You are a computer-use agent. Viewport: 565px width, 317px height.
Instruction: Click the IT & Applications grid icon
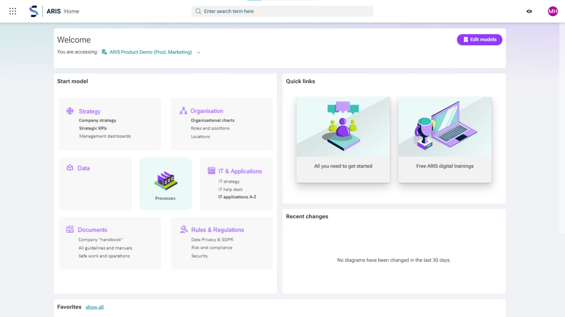tap(212, 171)
